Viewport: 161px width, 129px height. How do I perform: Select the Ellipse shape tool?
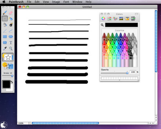[x=11, y=36]
